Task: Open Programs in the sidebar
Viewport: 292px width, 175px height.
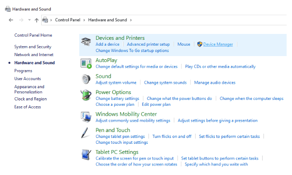Action: [23, 71]
